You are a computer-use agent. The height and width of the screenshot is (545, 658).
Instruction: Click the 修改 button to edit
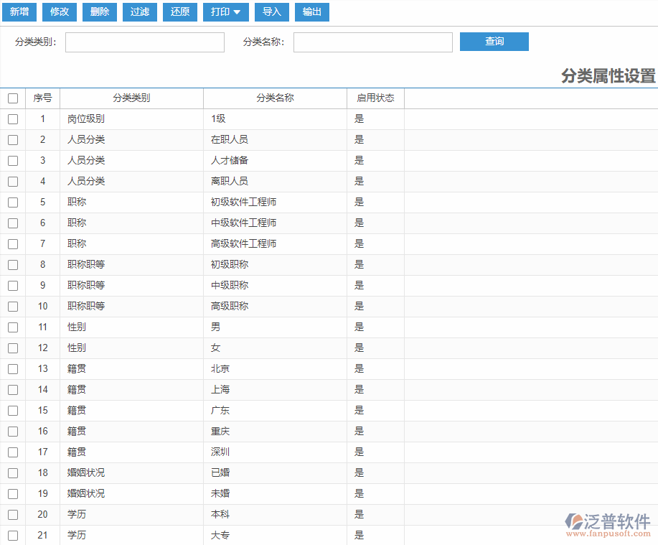[60, 12]
